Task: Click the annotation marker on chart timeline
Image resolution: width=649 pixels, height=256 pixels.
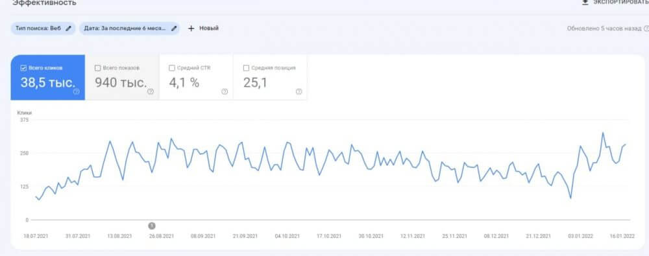Action: point(152,226)
